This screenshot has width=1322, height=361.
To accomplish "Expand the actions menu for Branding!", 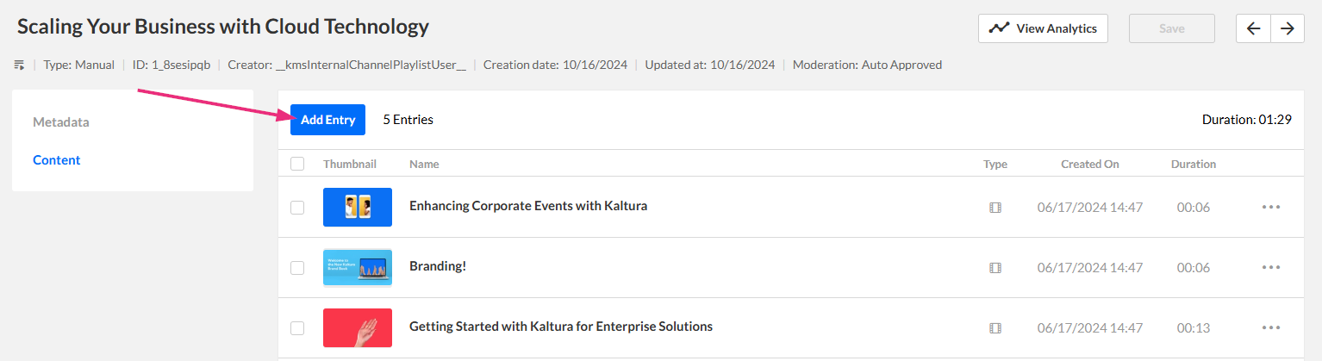I will click(x=1271, y=267).
